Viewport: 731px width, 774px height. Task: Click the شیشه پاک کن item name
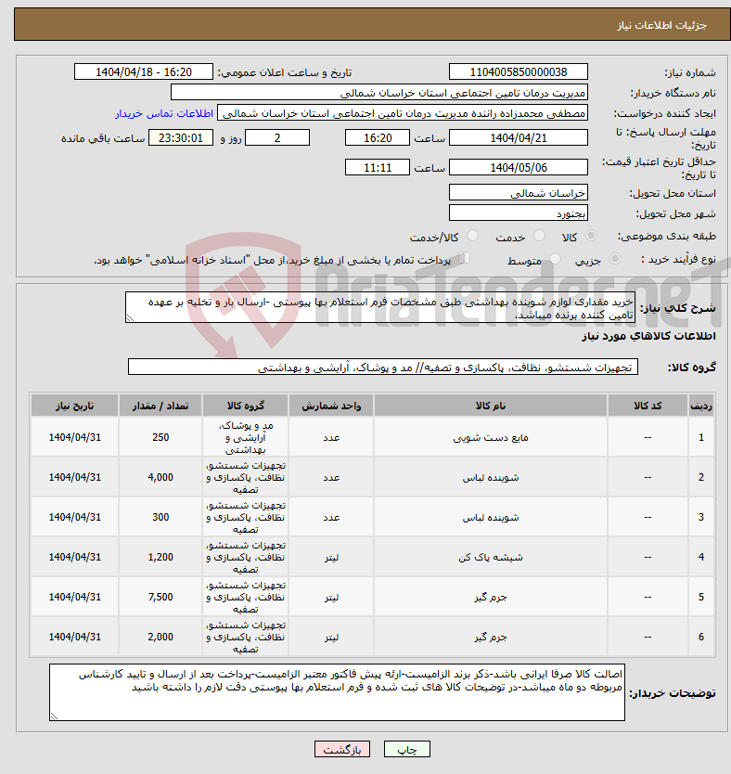(491, 558)
